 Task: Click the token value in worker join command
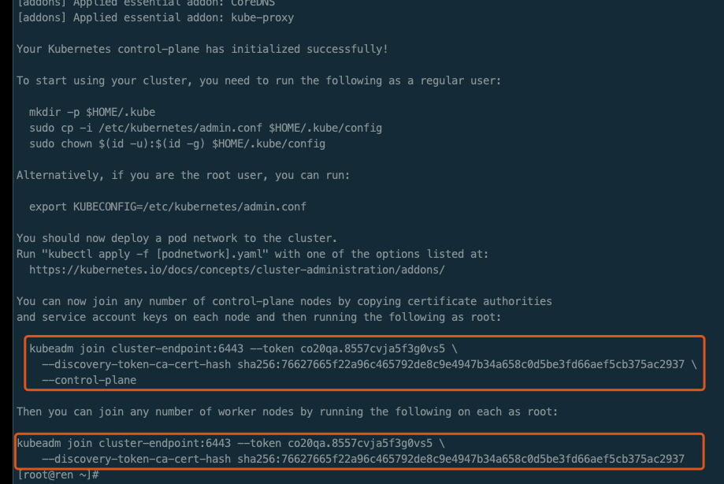click(360, 443)
